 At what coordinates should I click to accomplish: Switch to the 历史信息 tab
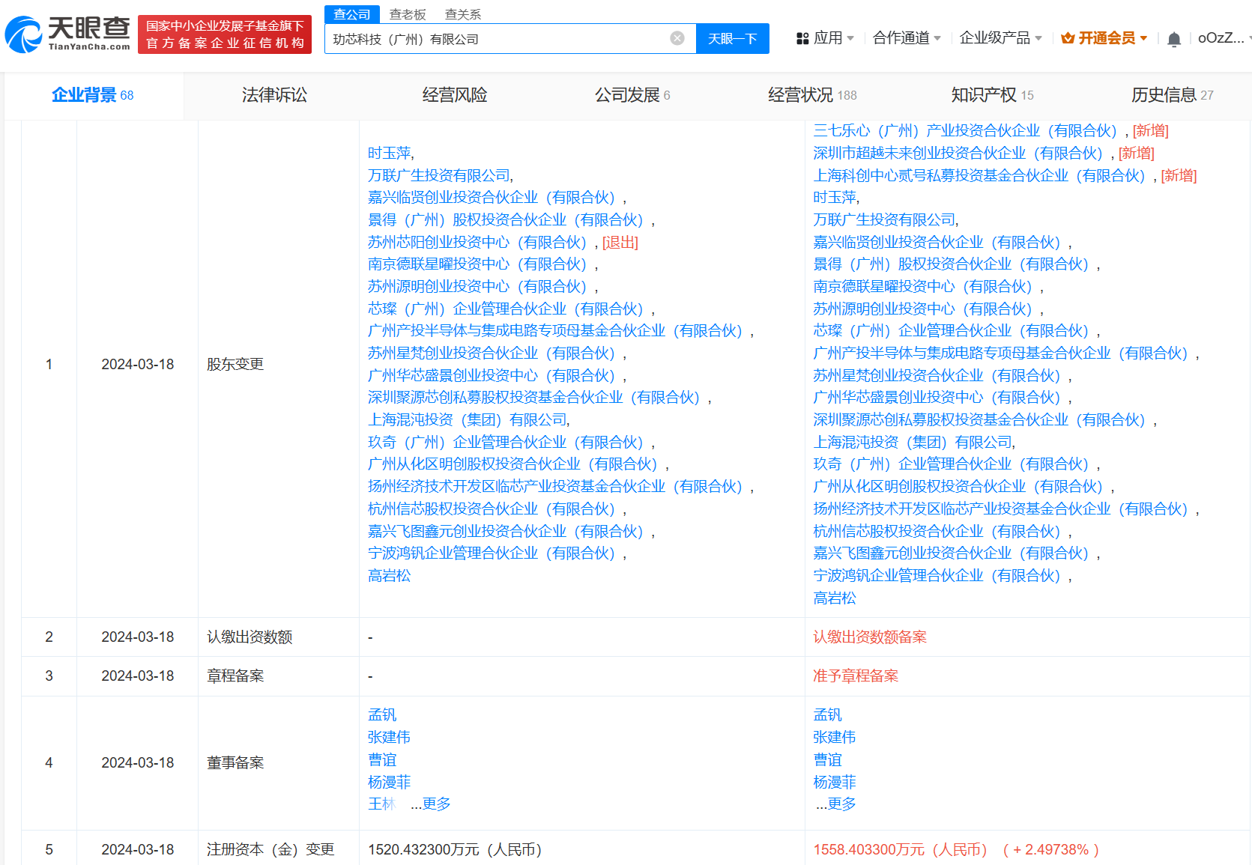pos(1173,95)
